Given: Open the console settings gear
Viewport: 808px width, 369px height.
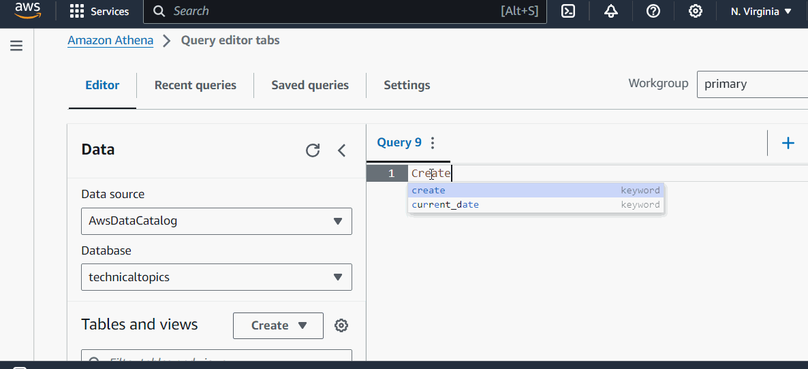Looking at the screenshot, I should 695,12.
